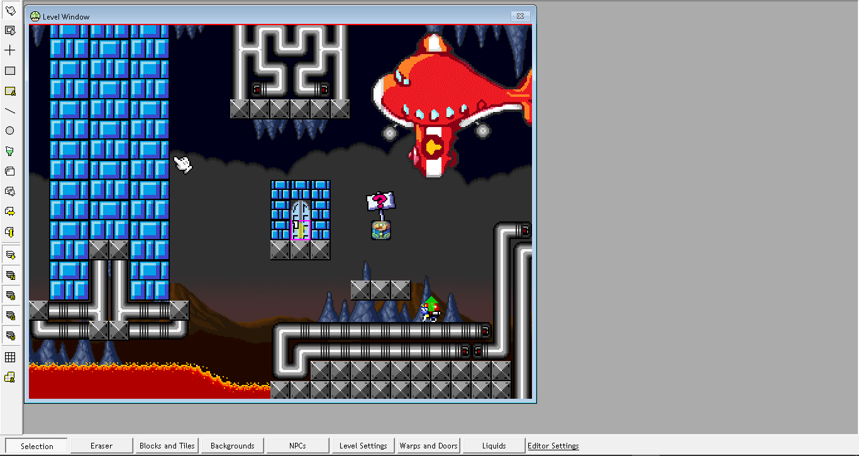Select the filled rectangle drawing tool
Screen dimensions: 859x456
10,71
